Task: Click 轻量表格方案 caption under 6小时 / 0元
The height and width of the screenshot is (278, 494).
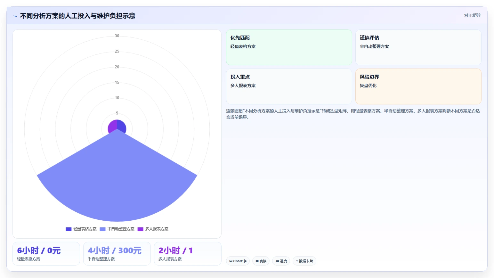Action: 28,259
